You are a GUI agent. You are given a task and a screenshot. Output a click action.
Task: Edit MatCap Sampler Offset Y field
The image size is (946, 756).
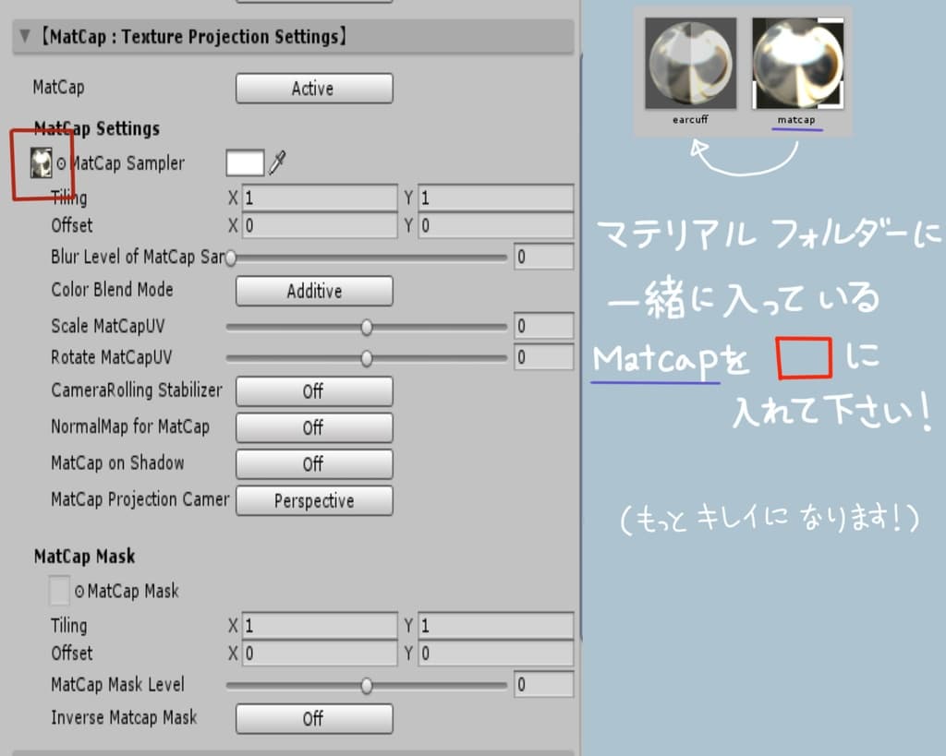pyautogui.click(x=495, y=225)
